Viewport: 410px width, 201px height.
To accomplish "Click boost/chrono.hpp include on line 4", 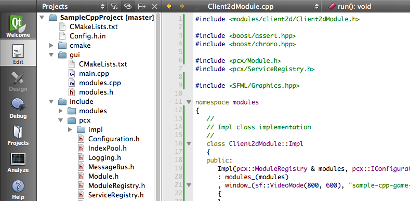I will 262,44.
